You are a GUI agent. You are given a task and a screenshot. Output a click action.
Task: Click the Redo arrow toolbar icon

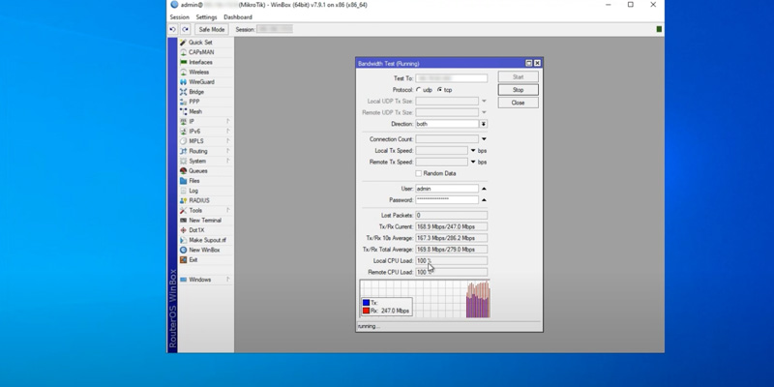[x=185, y=29]
